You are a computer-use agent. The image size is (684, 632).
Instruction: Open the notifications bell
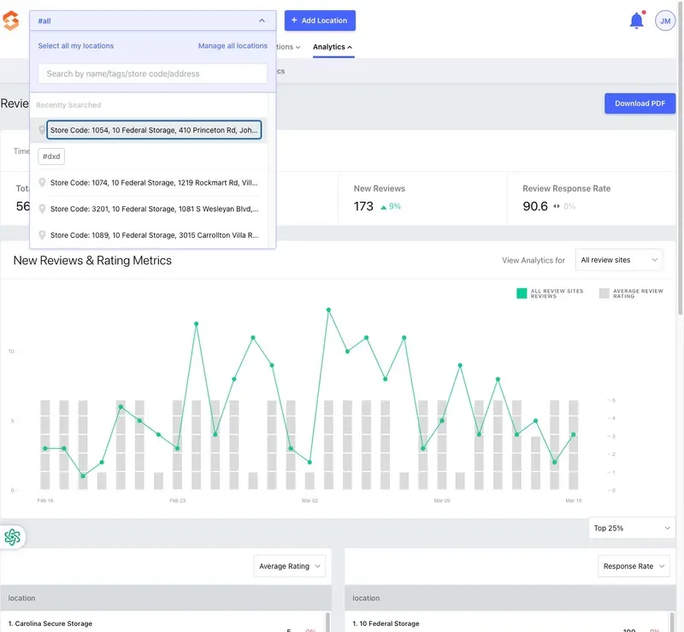coord(636,21)
